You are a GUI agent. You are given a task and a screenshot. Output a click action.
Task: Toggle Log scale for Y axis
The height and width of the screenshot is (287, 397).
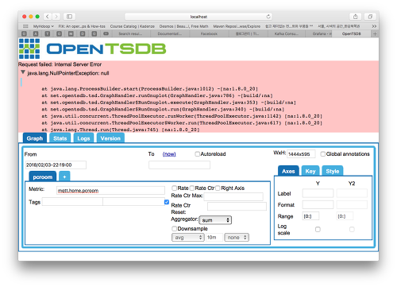pyautogui.click(x=318, y=230)
